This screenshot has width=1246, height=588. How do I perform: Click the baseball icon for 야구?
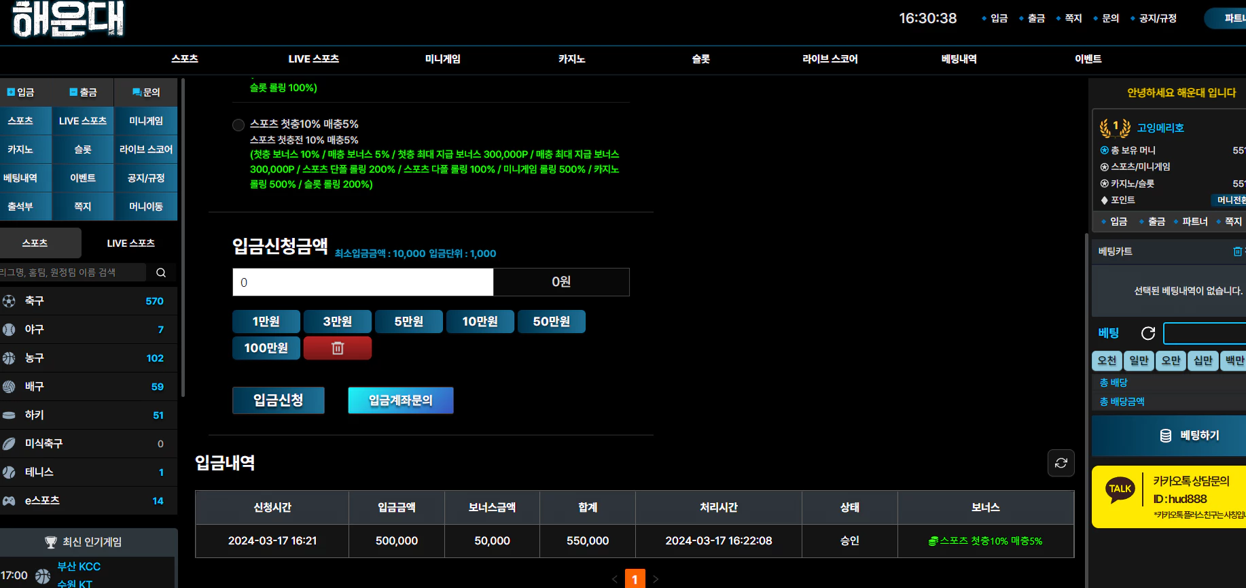(x=9, y=330)
